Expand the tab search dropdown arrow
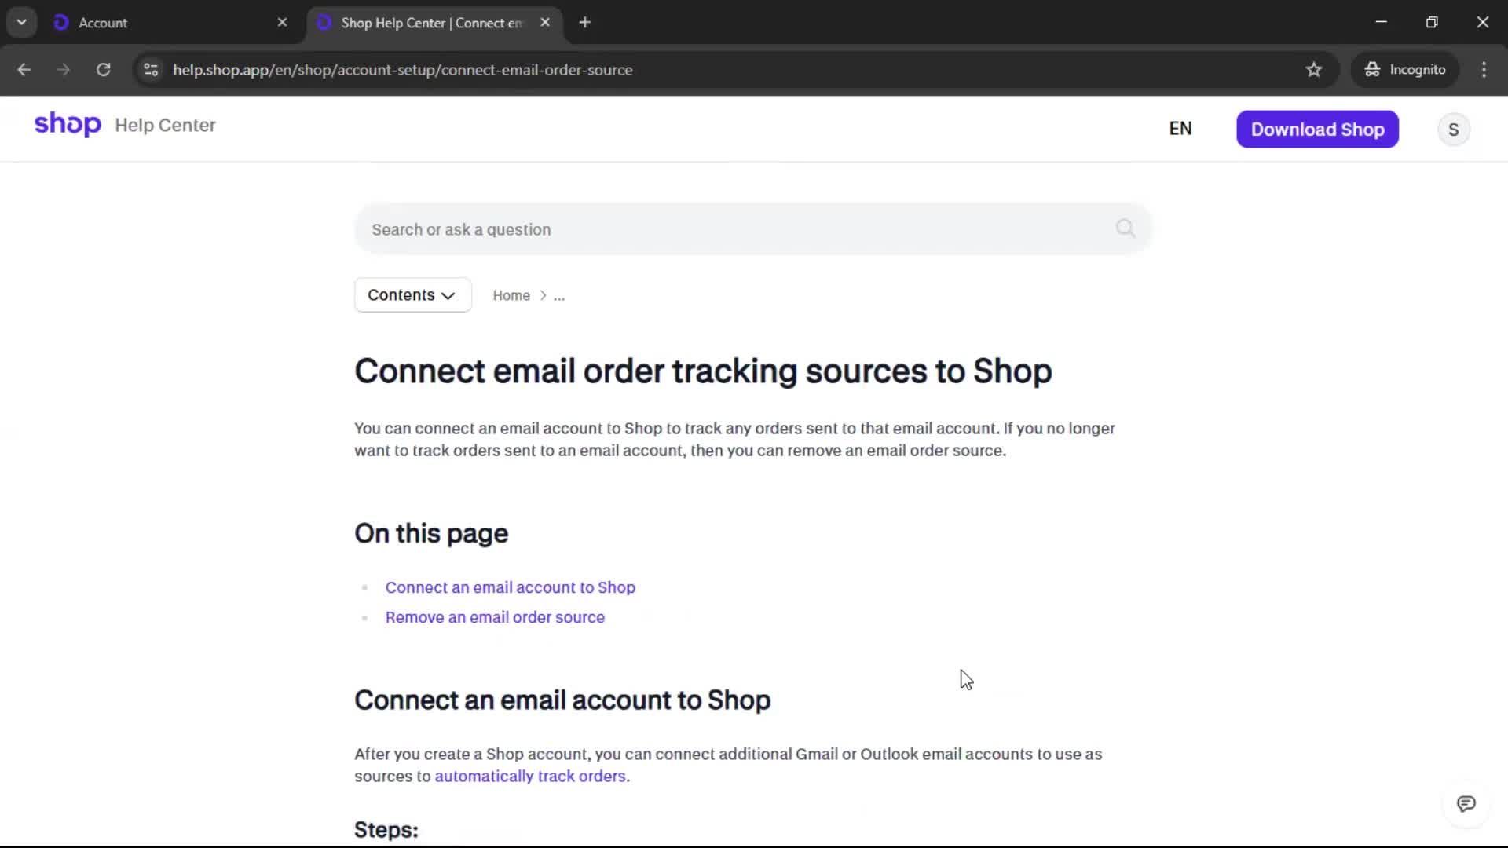Viewport: 1508px width, 848px height. click(22, 23)
